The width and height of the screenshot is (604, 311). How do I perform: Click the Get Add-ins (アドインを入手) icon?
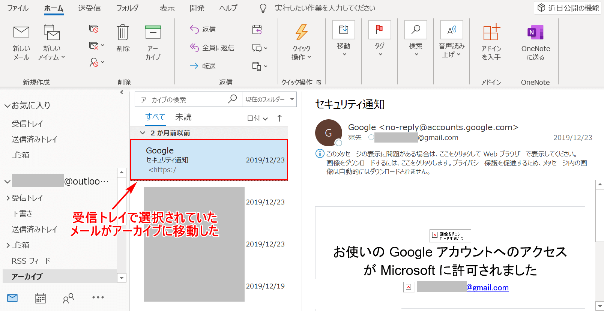point(491,33)
